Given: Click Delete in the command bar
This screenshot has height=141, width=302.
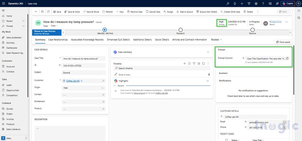Looking at the screenshot, I should (248, 12).
